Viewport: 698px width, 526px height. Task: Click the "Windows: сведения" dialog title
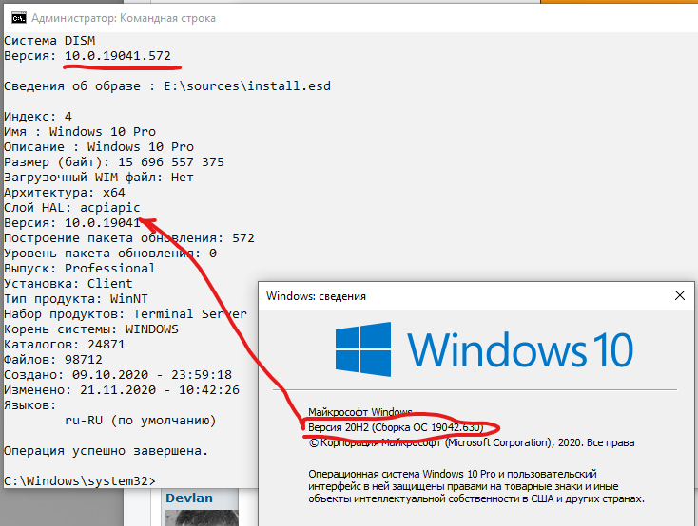pyautogui.click(x=316, y=296)
